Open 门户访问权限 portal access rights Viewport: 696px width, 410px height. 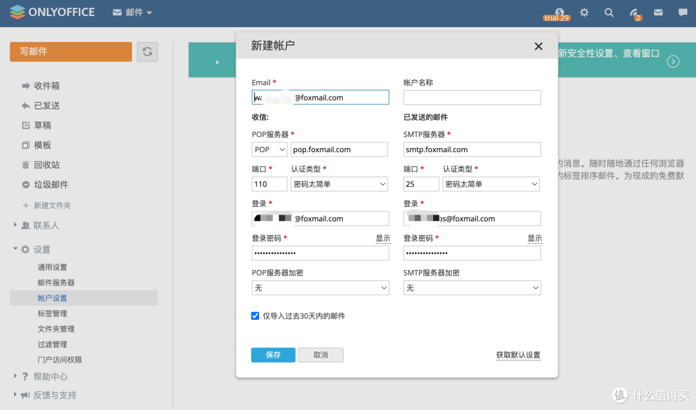[x=60, y=360]
